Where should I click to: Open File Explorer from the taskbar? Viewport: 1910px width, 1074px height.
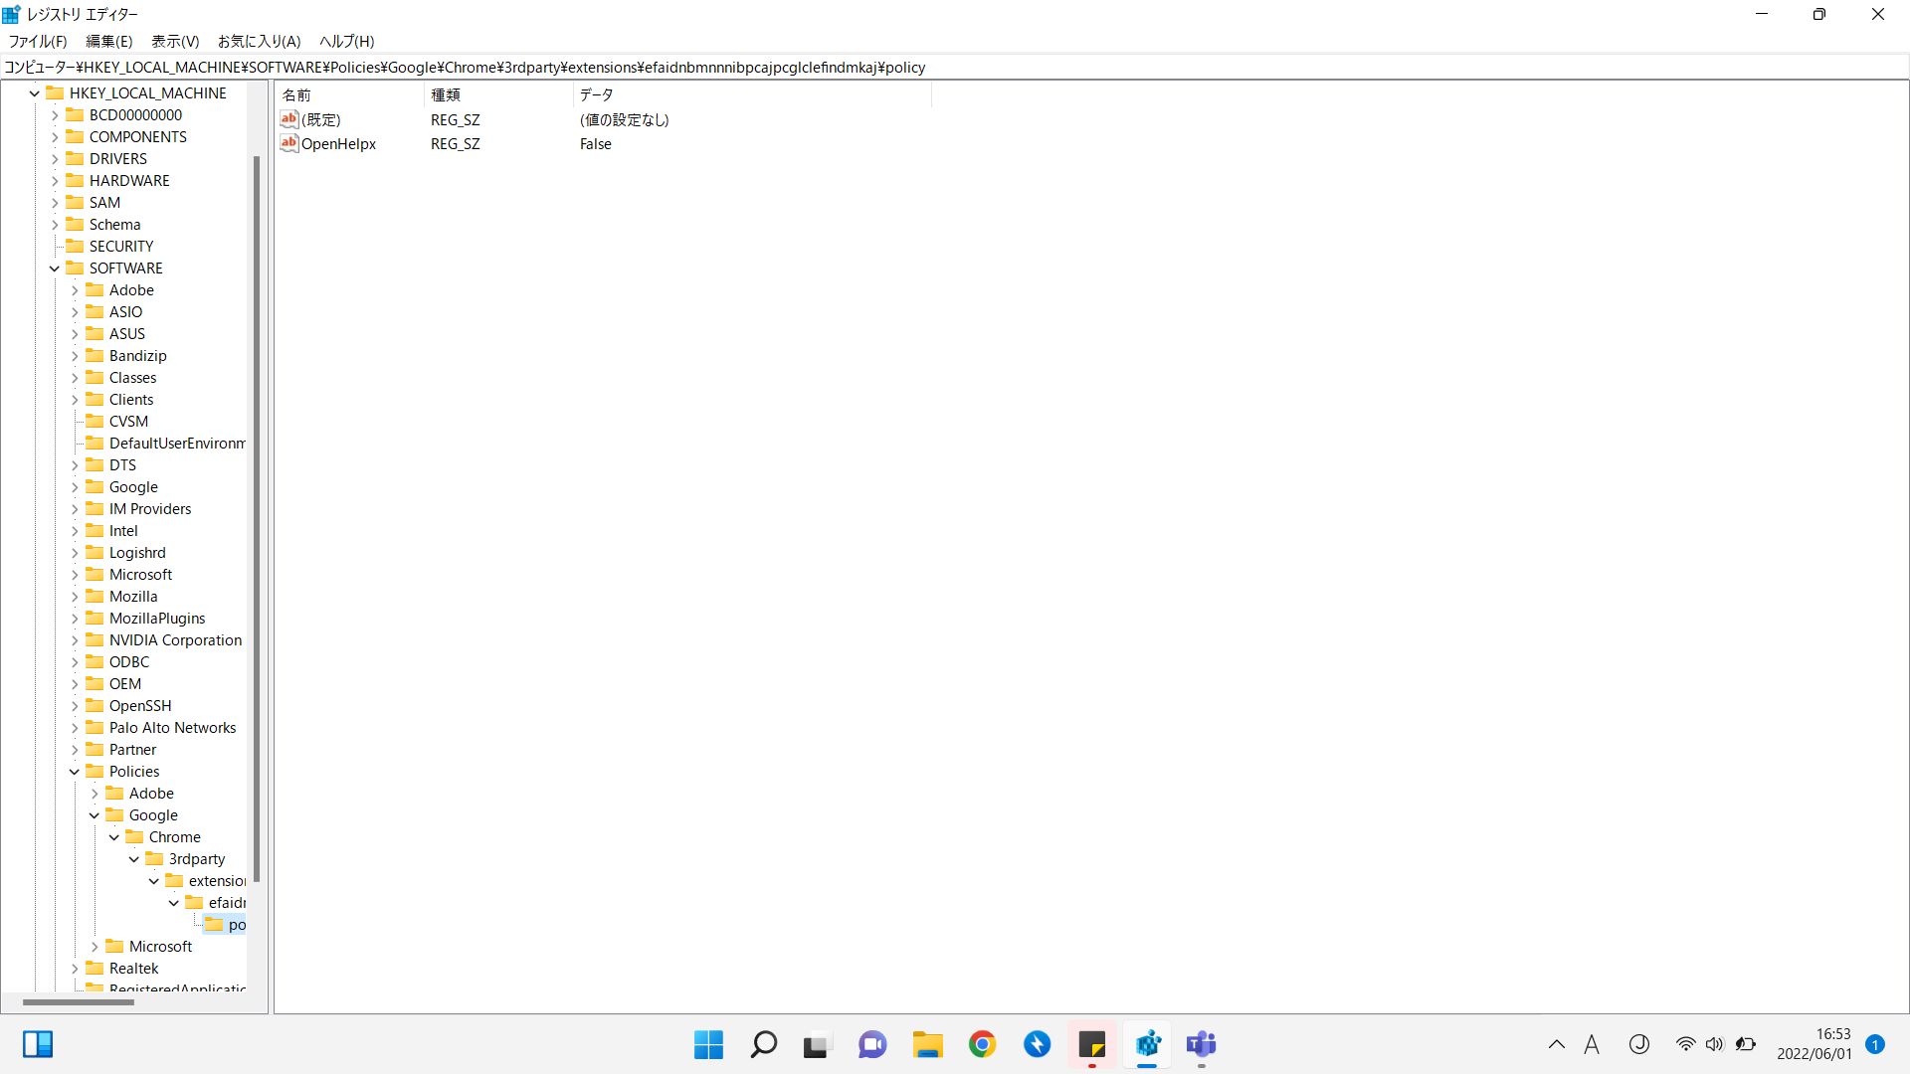point(927,1045)
